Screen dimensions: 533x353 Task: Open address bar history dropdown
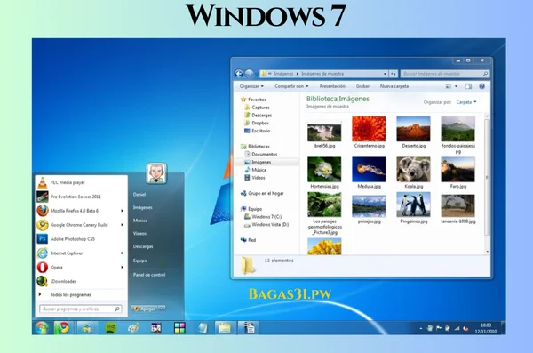point(385,74)
